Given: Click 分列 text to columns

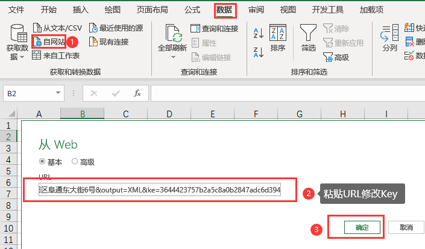Looking at the screenshot, I should (x=389, y=38).
